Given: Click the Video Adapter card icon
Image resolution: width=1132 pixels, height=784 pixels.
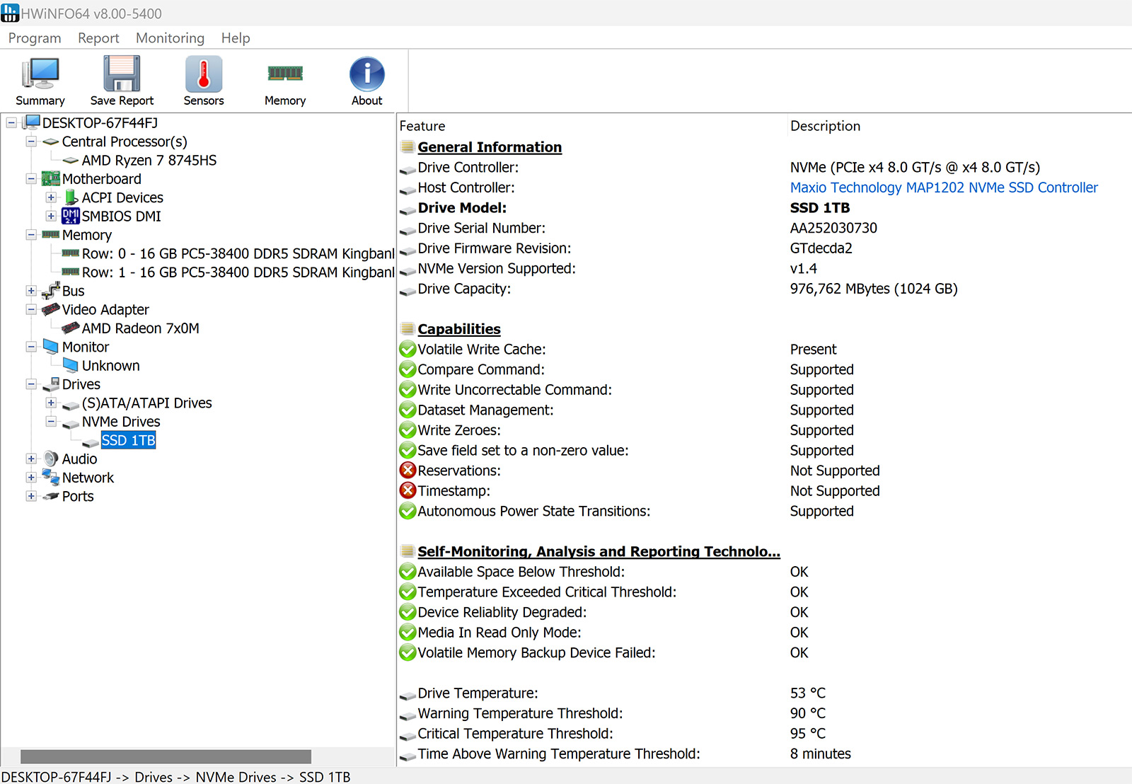Looking at the screenshot, I should pyautogui.click(x=51, y=309).
